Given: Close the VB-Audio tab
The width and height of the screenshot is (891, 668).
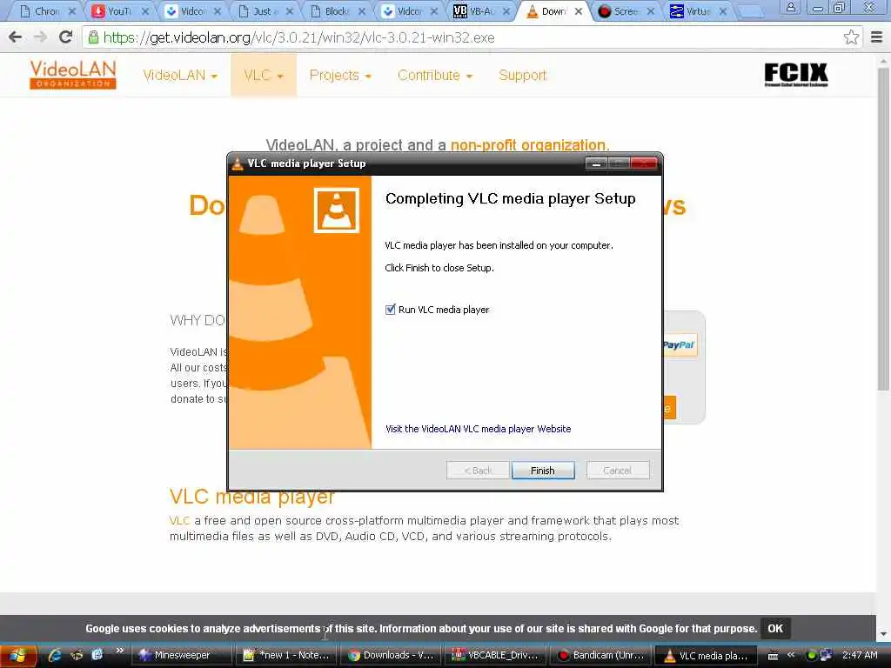Looking at the screenshot, I should [x=506, y=10].
